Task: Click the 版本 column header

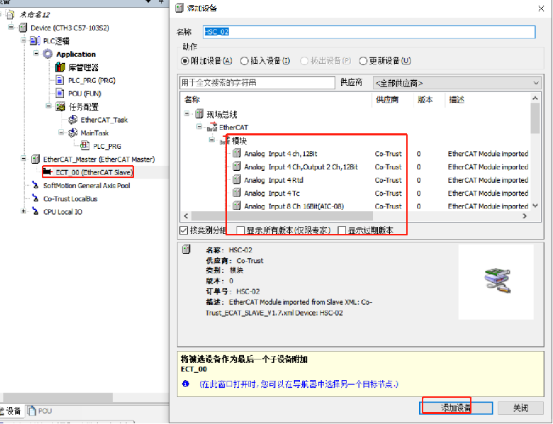Action: 429,99
